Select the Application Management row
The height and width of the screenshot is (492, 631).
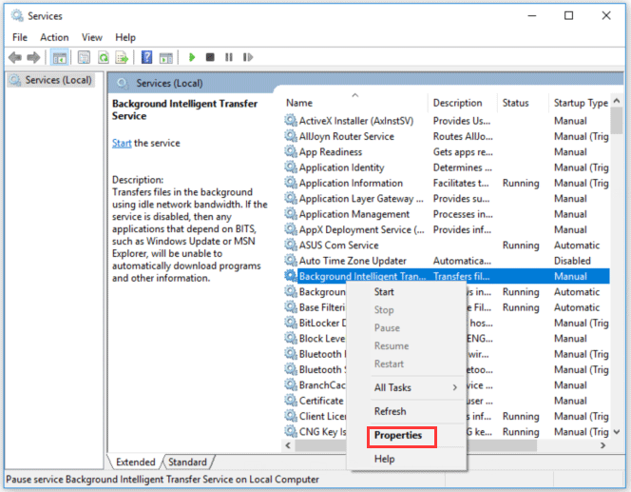tap(447, 214)
